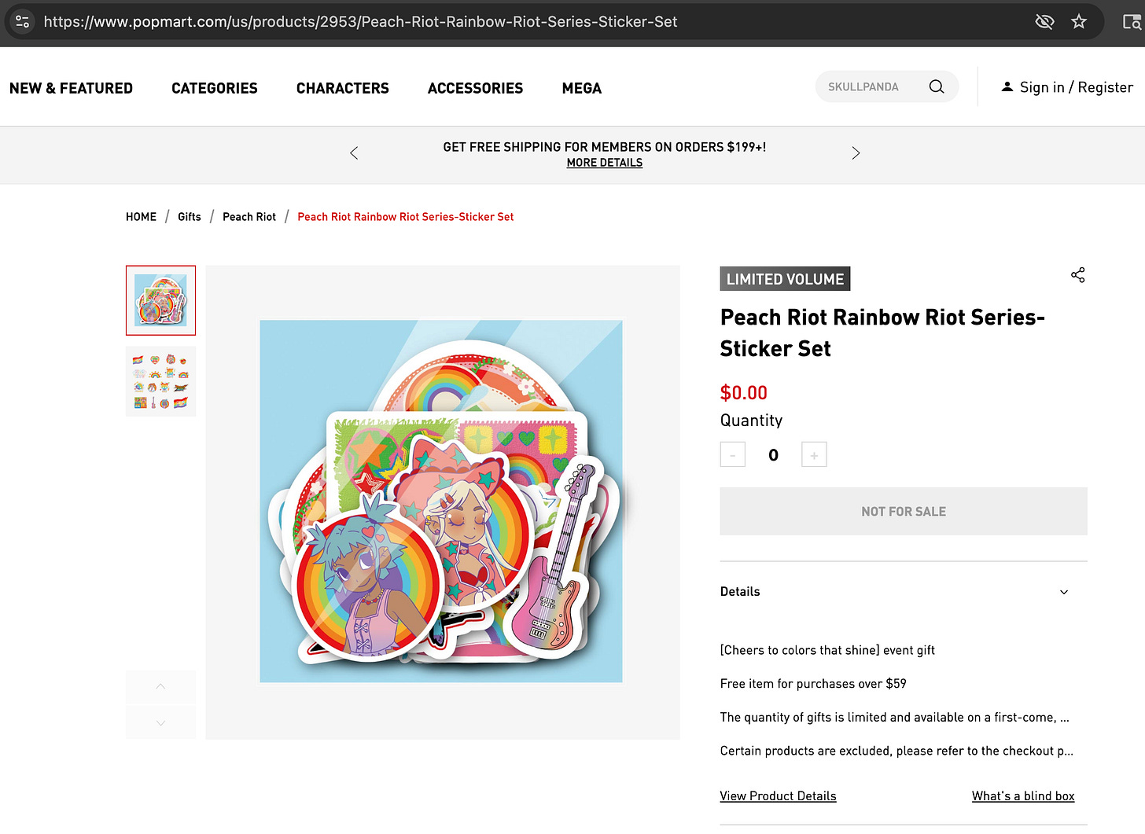Image resolution: width=1145 pixels, height=834 pixels.
Task: Collapse the Details section chevron
Action: (x=1063, y=591)
